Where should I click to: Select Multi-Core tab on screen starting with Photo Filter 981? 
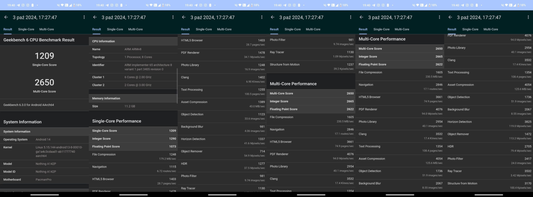pyautogui.click(x=313, y=29)
